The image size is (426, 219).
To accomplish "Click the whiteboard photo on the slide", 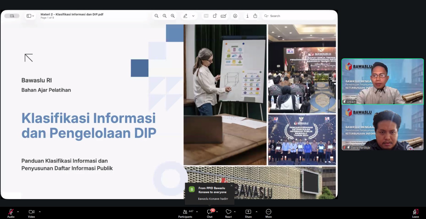I will [x=225, y=95].
